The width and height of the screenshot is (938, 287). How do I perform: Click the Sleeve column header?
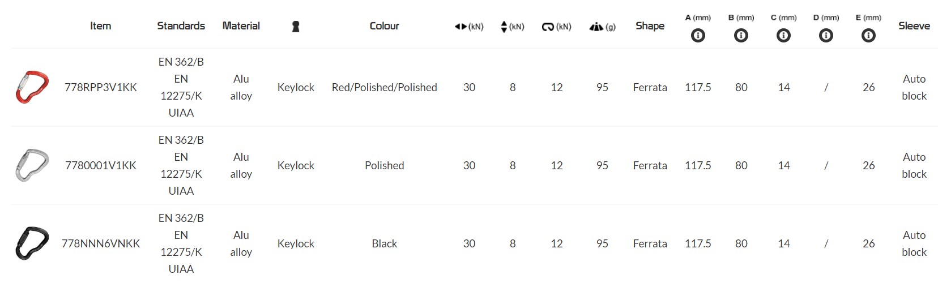[914, 26]
